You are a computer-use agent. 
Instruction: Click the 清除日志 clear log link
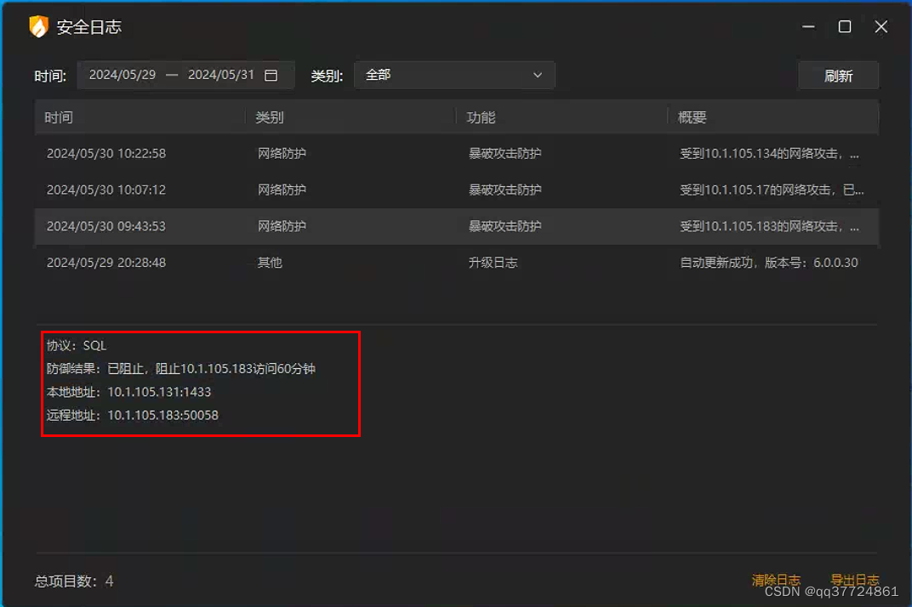click(776, 579)
